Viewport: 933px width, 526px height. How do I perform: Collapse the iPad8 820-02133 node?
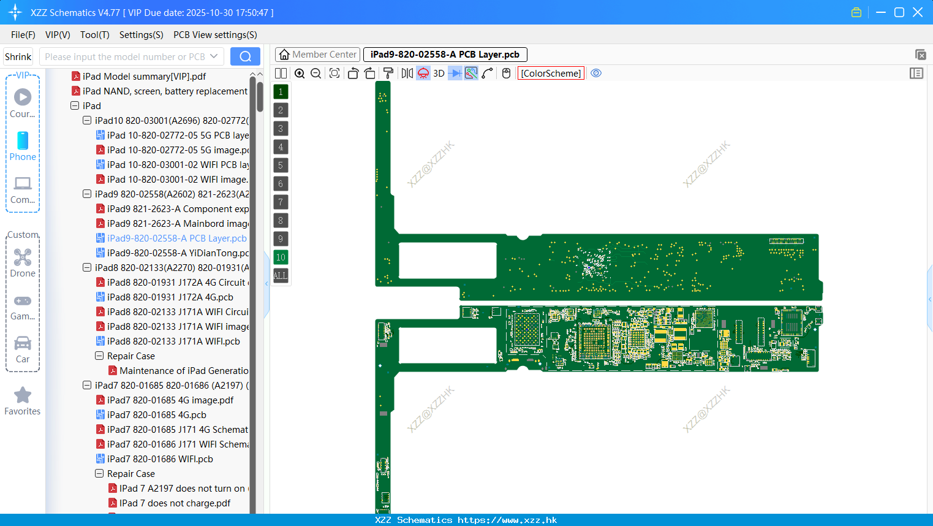coord(87,267)
